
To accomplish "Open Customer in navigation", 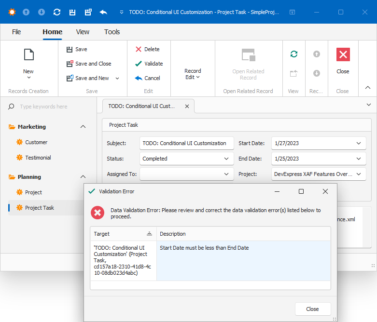I will (36, 142).
